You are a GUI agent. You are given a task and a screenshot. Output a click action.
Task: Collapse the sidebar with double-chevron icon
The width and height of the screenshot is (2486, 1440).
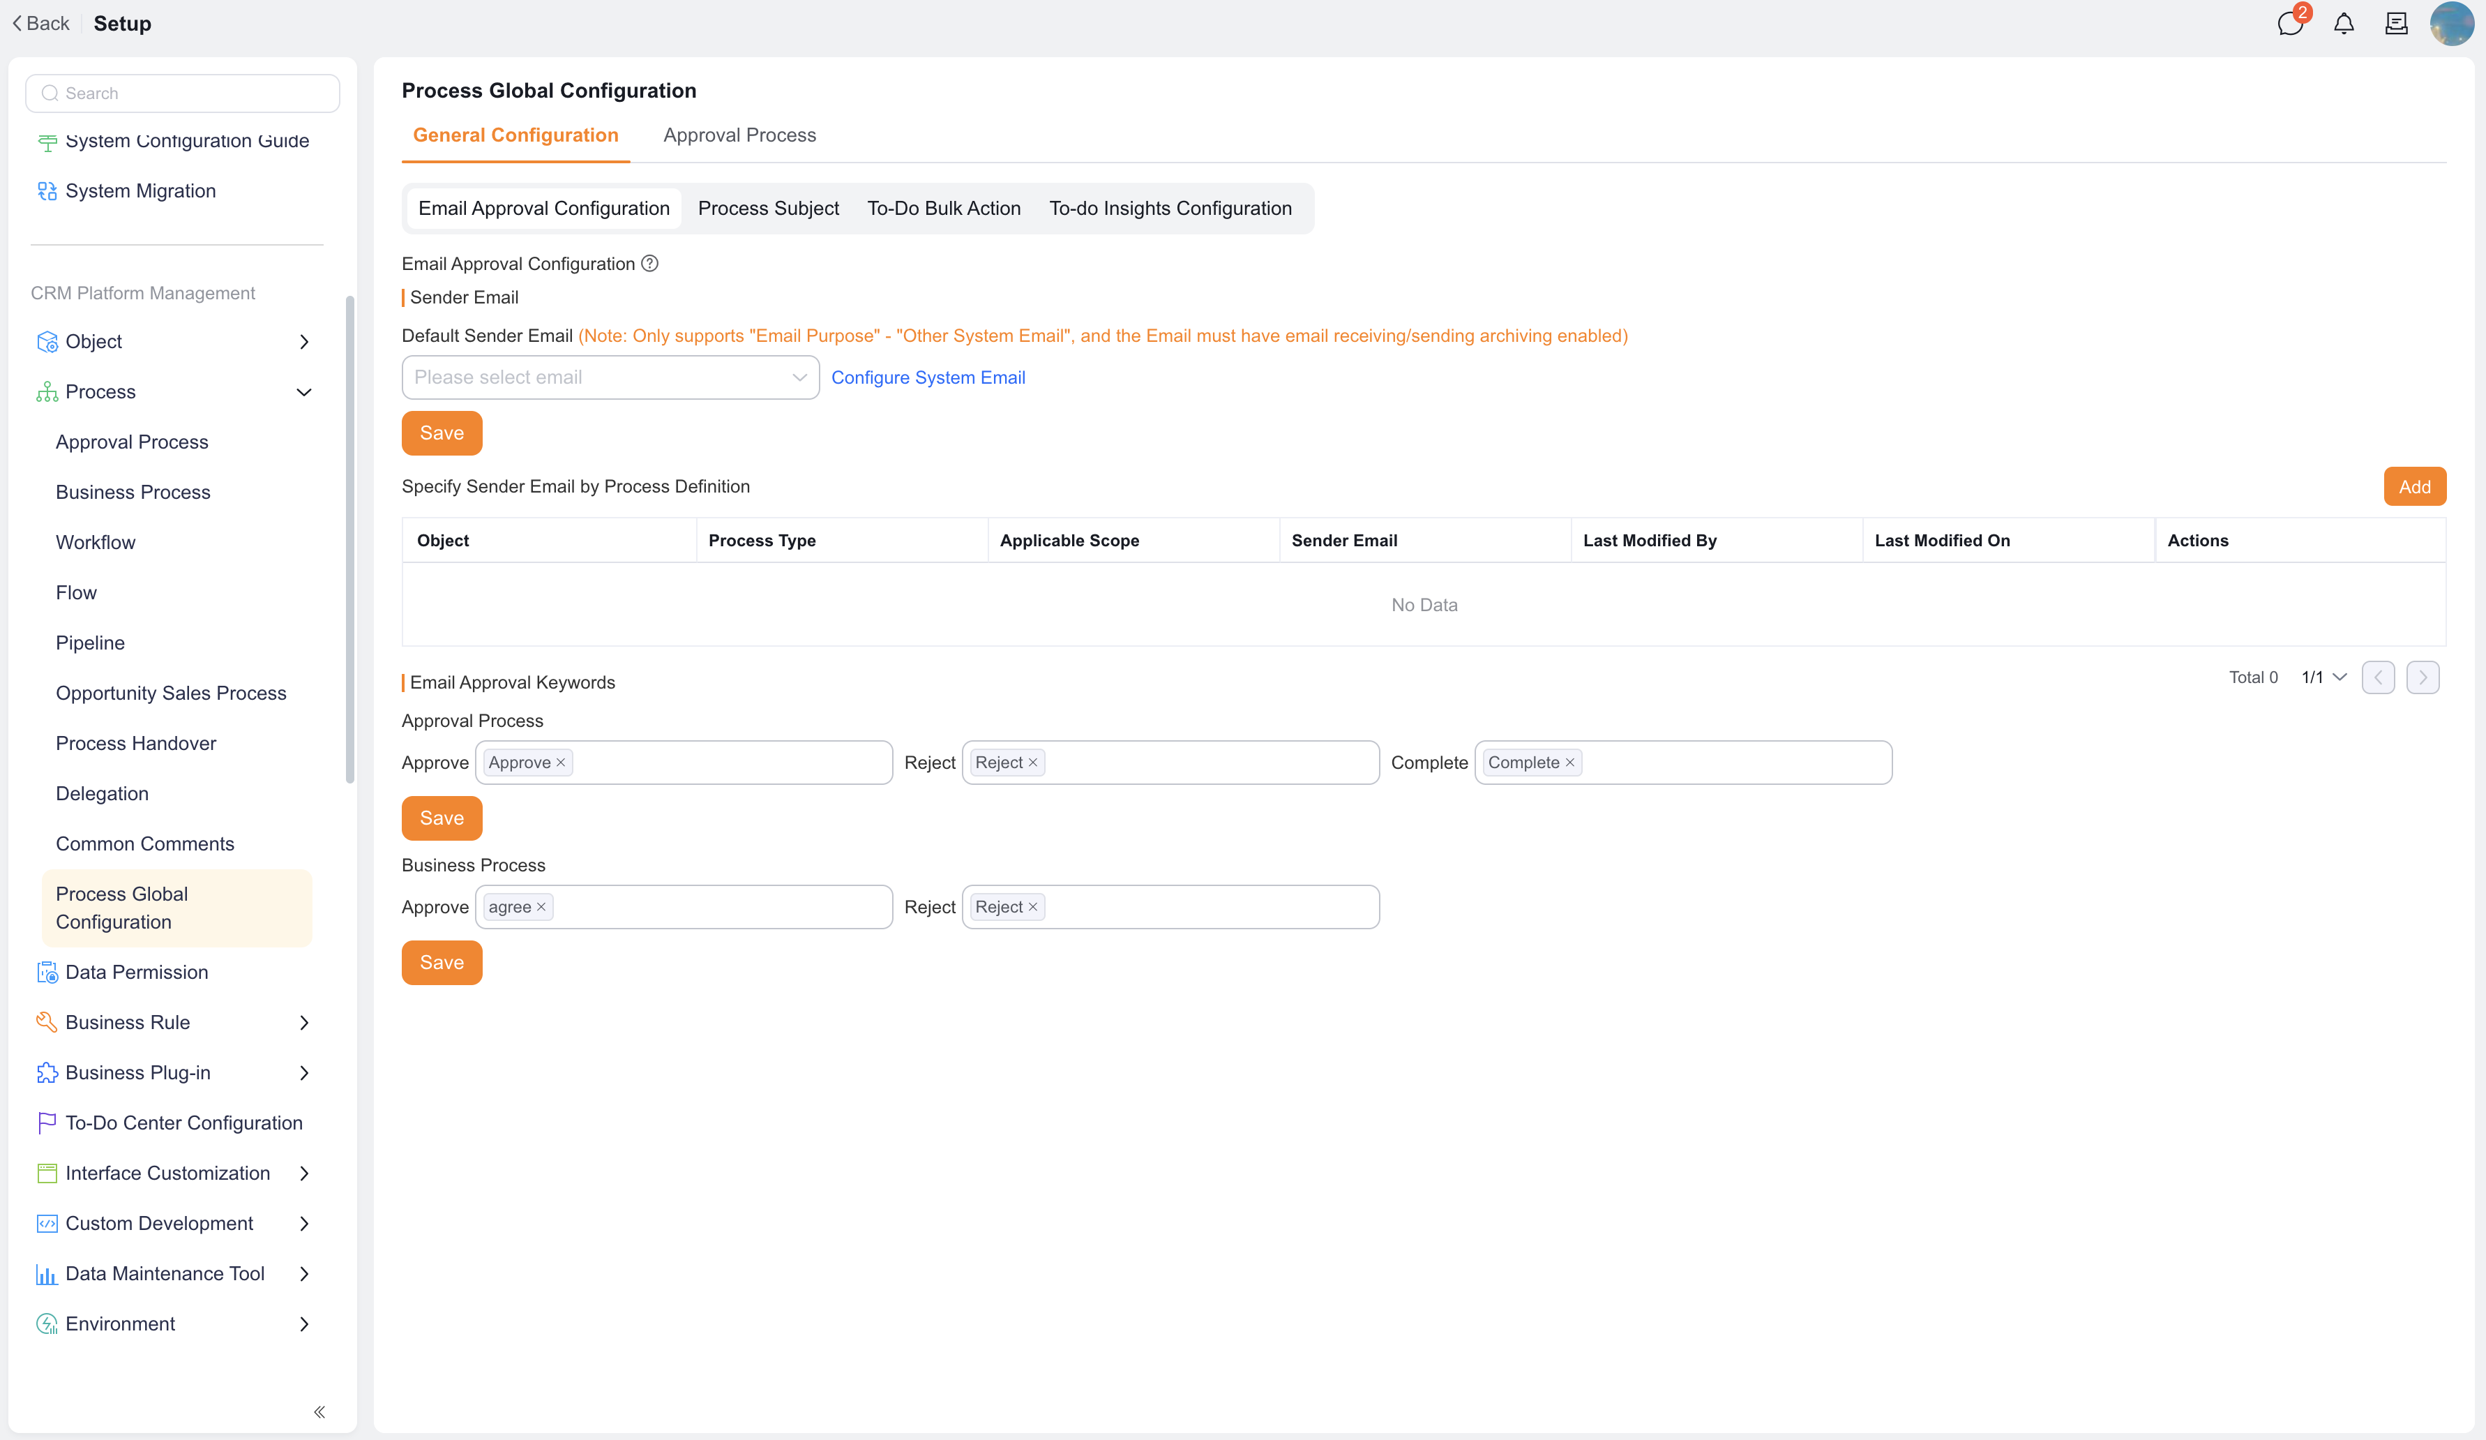click(319, 1411)
